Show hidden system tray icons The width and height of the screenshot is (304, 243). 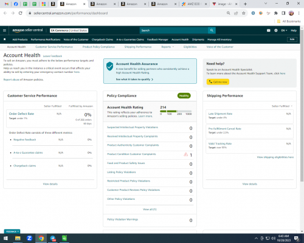pos(256,238)
